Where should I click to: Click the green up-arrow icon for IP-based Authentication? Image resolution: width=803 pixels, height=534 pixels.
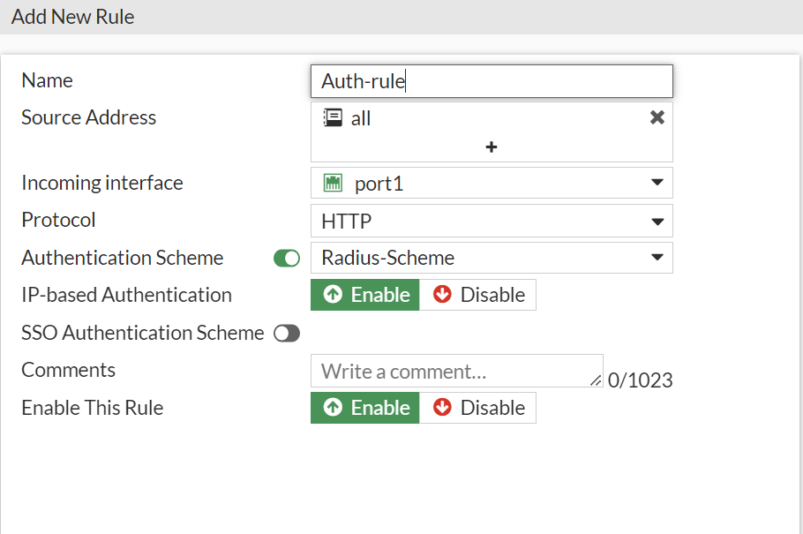tap(333, 295)
